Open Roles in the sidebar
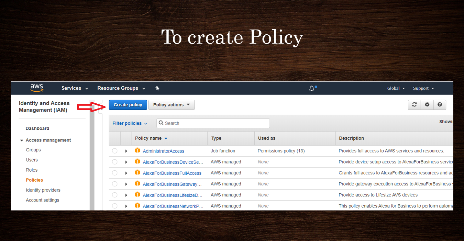The width and height of the screenshot is (464, 241). 32,170
